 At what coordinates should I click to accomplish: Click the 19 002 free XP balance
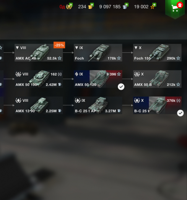click(x=141, y=7)
